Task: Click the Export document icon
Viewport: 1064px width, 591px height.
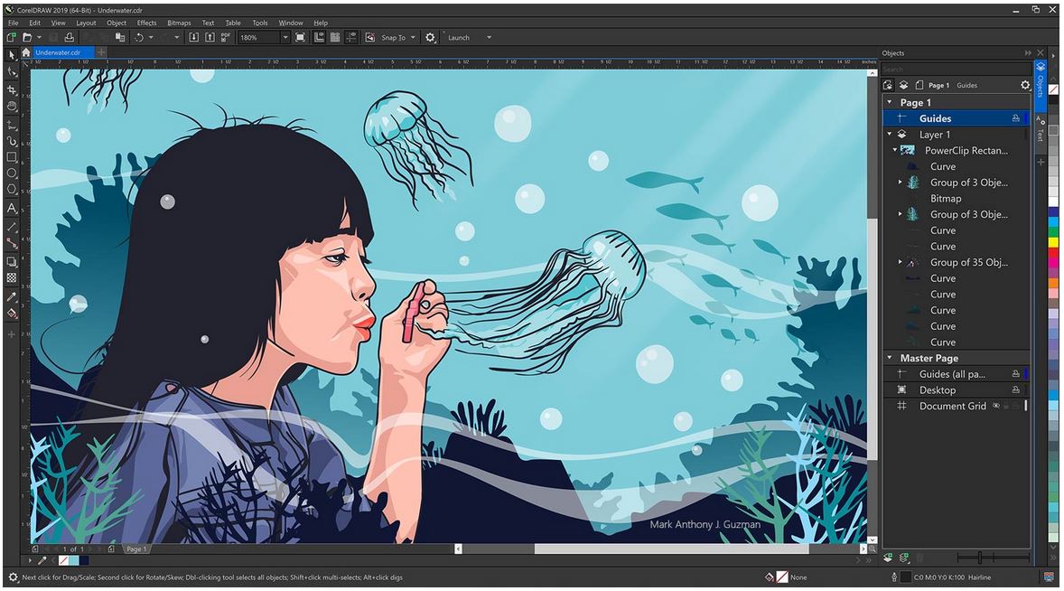Action: click(x=210, y=37)
